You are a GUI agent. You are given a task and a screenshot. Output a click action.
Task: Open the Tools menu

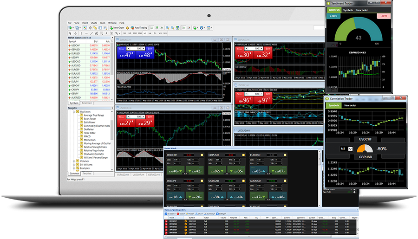click(x=103, y=23)
